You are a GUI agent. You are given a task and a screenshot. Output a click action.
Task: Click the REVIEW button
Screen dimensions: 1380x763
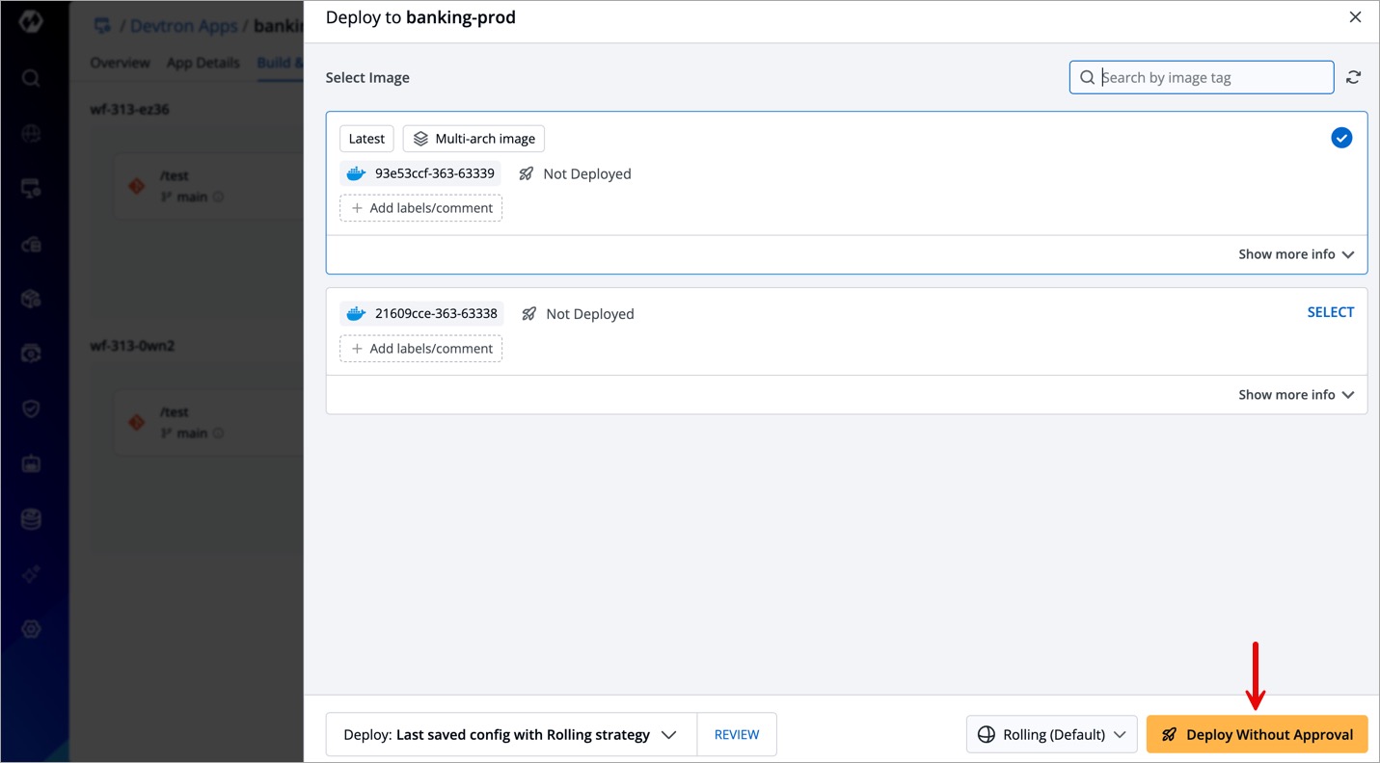coord(736,734)
